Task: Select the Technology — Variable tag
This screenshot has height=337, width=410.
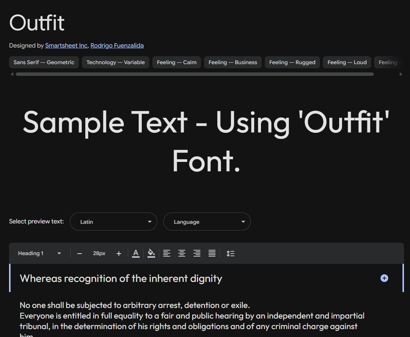Action: (115, 62)
